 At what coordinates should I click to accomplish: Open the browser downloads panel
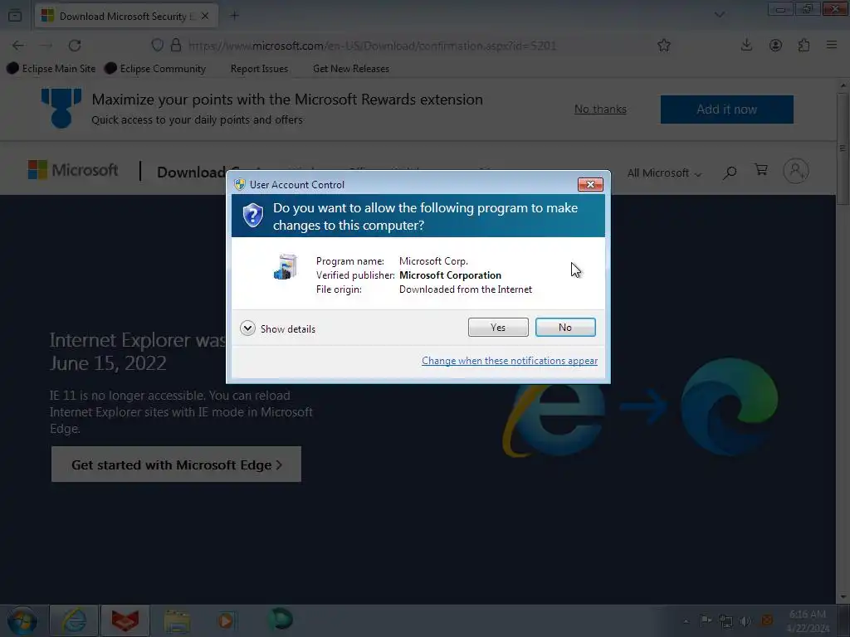[746, 46]
